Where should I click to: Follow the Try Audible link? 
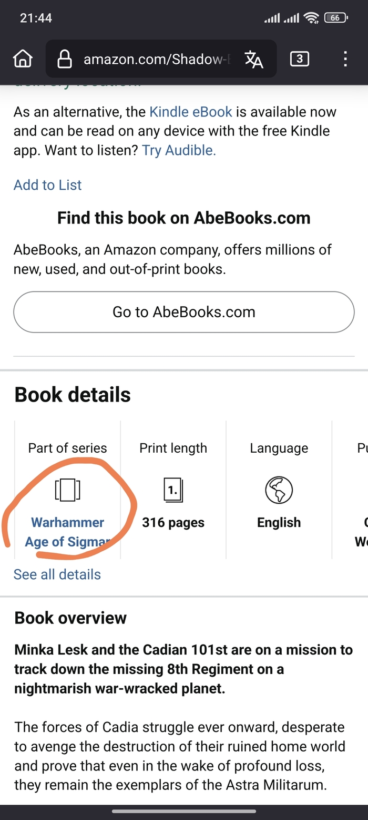[179, 150]
